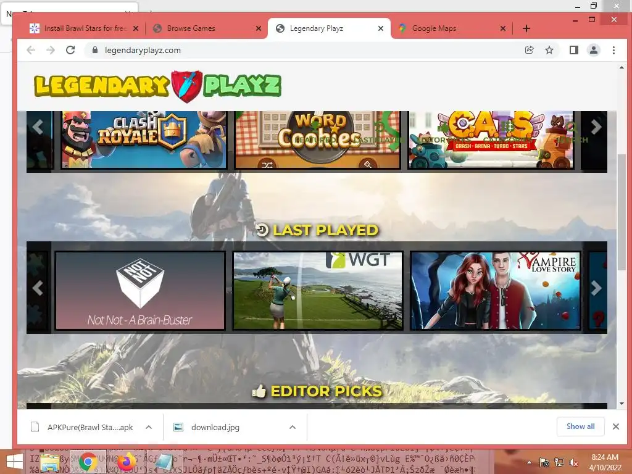Open Not Not - A Brain-Buster game
The image size is (632, 474).
[140, 291]
